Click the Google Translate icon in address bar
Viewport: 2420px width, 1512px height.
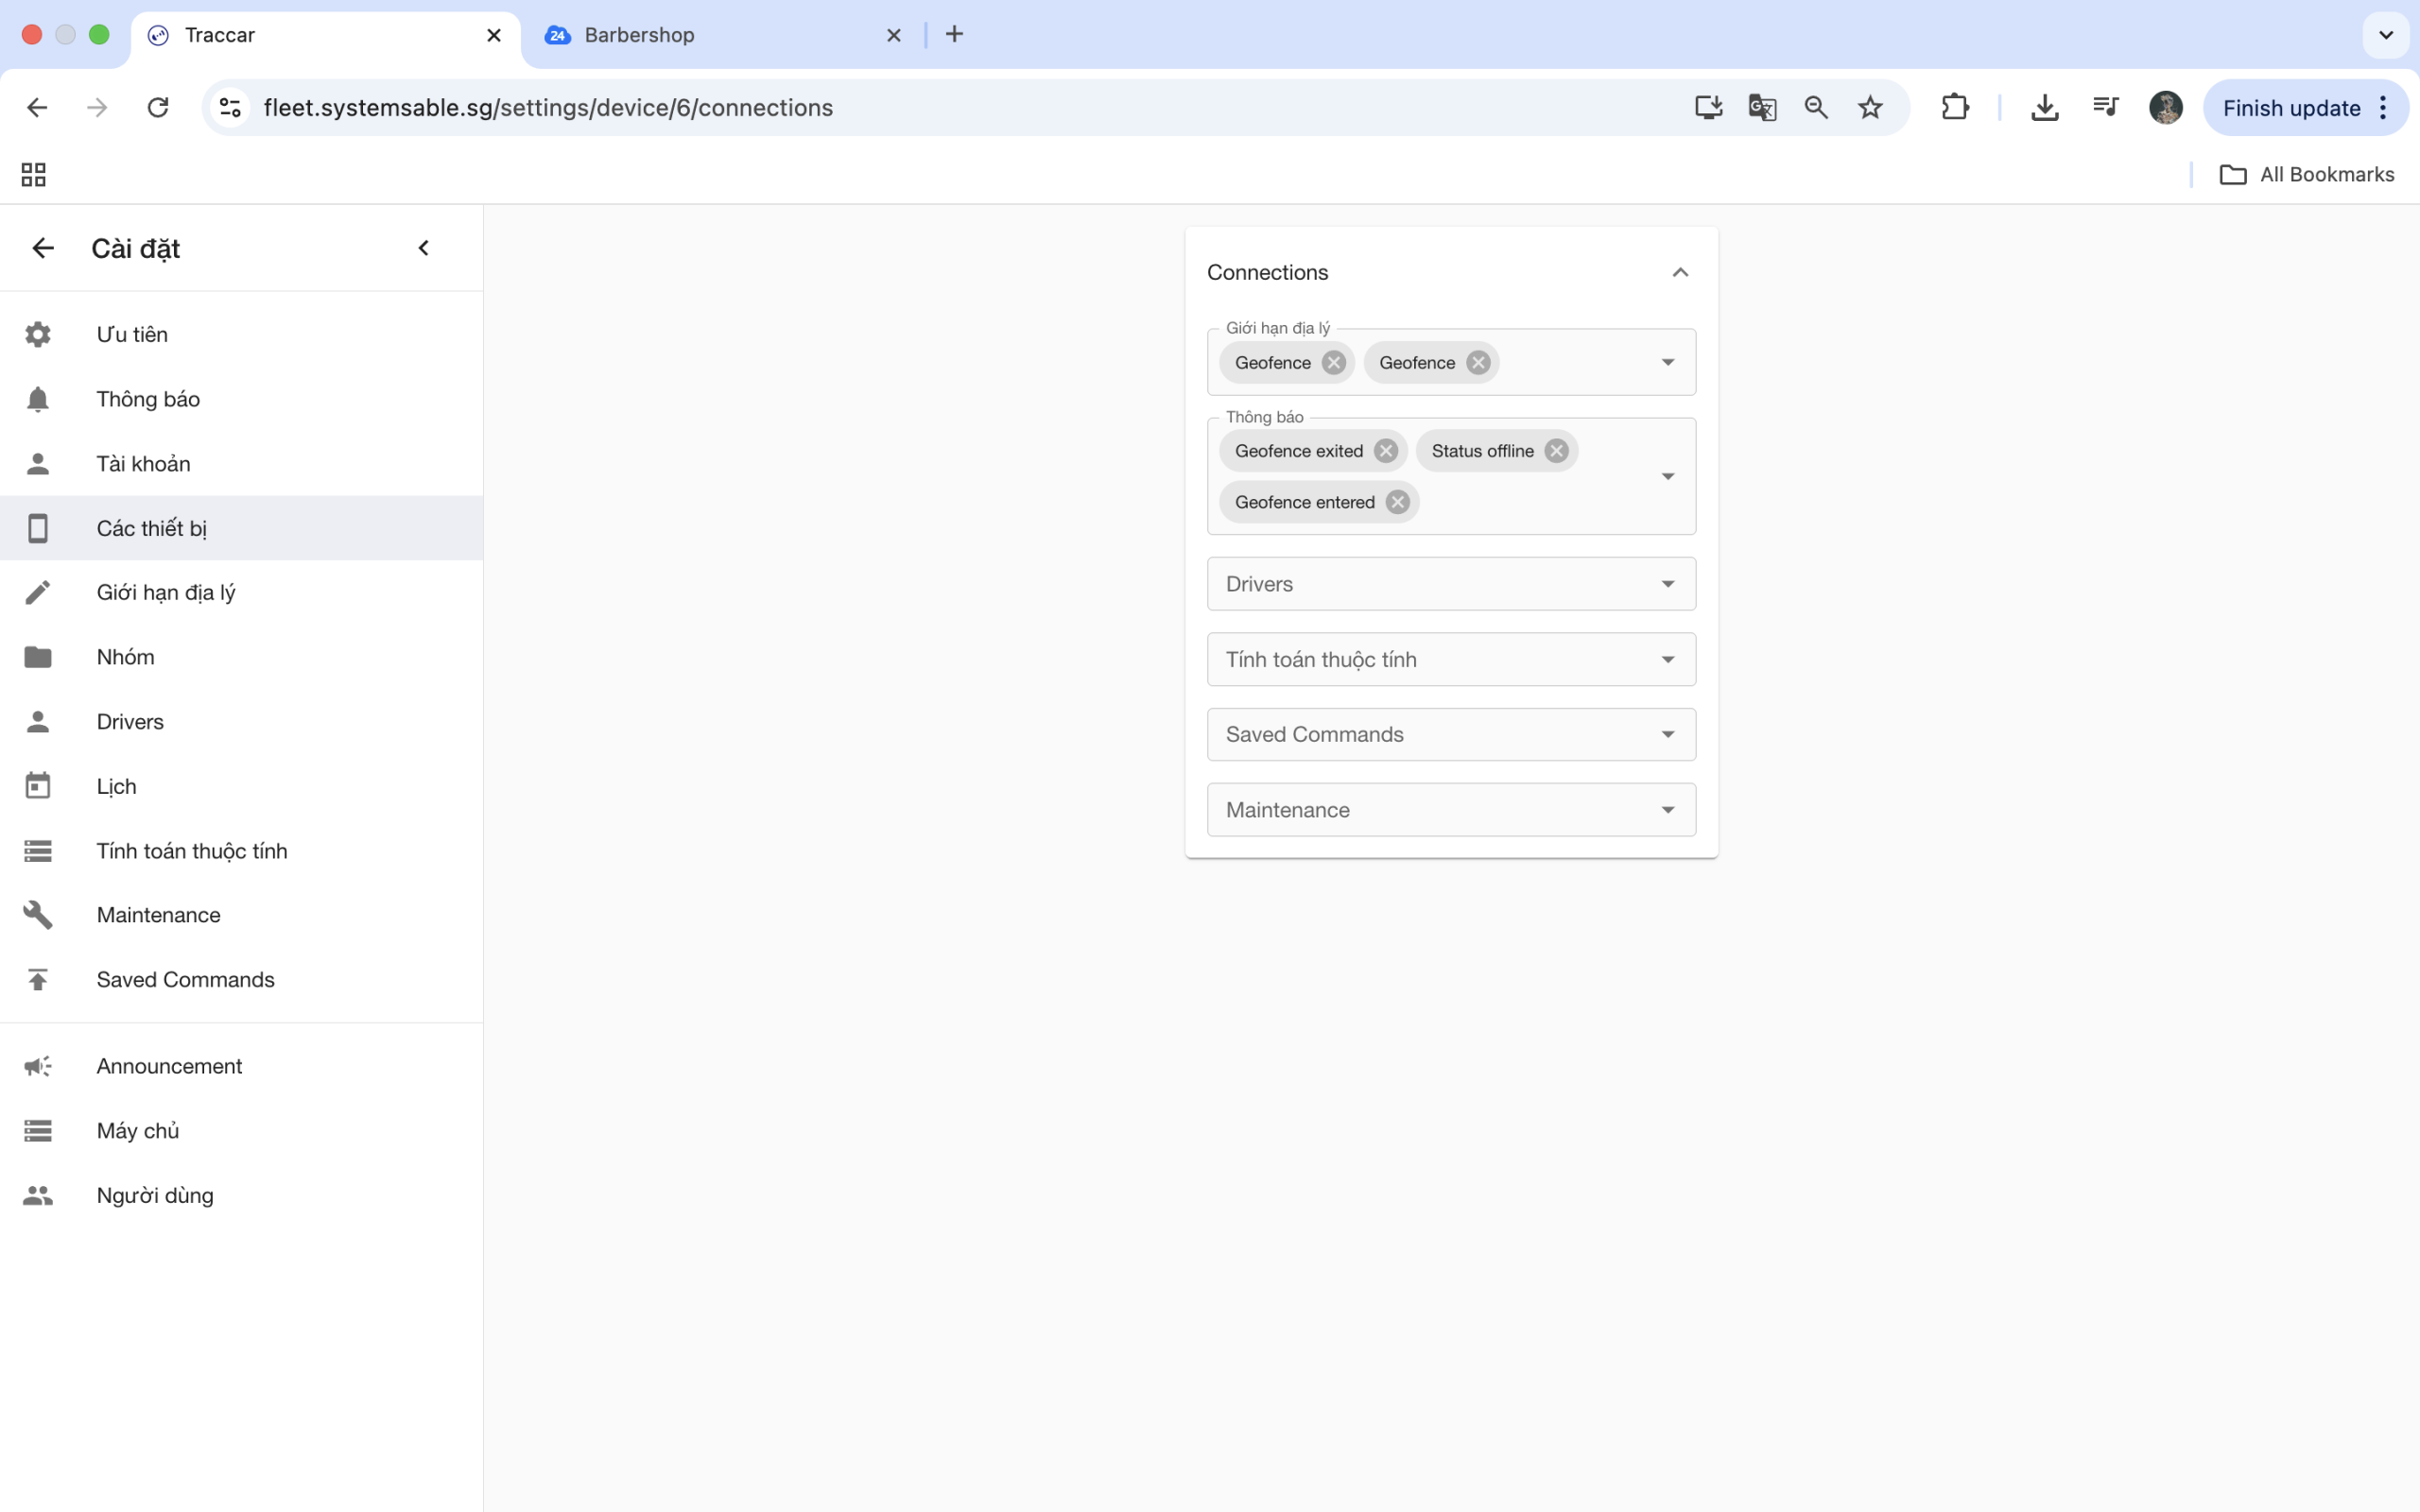coord(1762,107)
